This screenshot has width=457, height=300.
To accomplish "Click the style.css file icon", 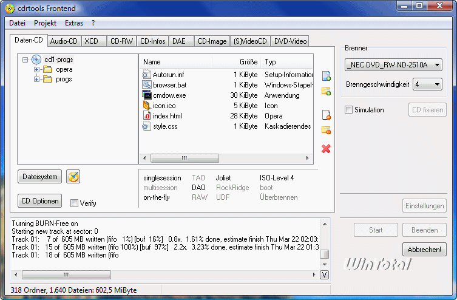I will 147,126.
